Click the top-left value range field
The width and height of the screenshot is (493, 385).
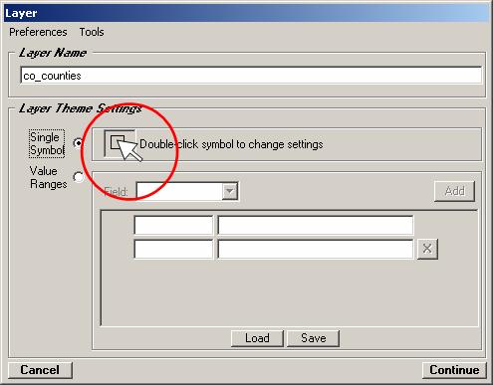click(x=173, y=225)
